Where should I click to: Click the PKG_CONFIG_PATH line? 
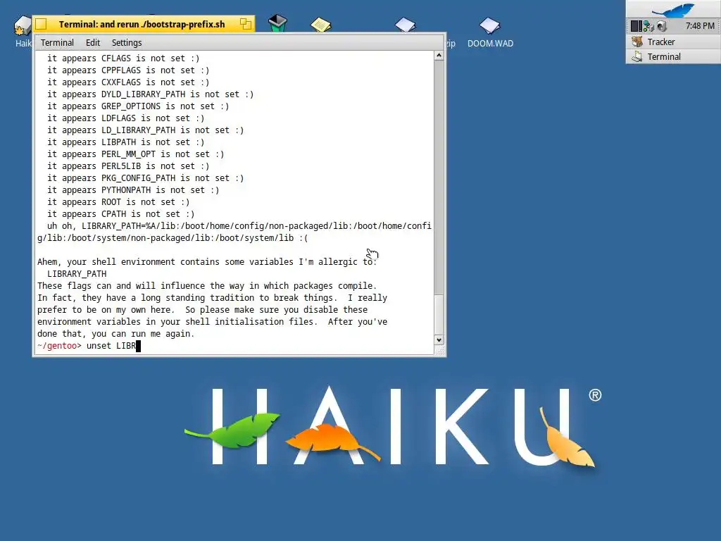pos(145,178)
